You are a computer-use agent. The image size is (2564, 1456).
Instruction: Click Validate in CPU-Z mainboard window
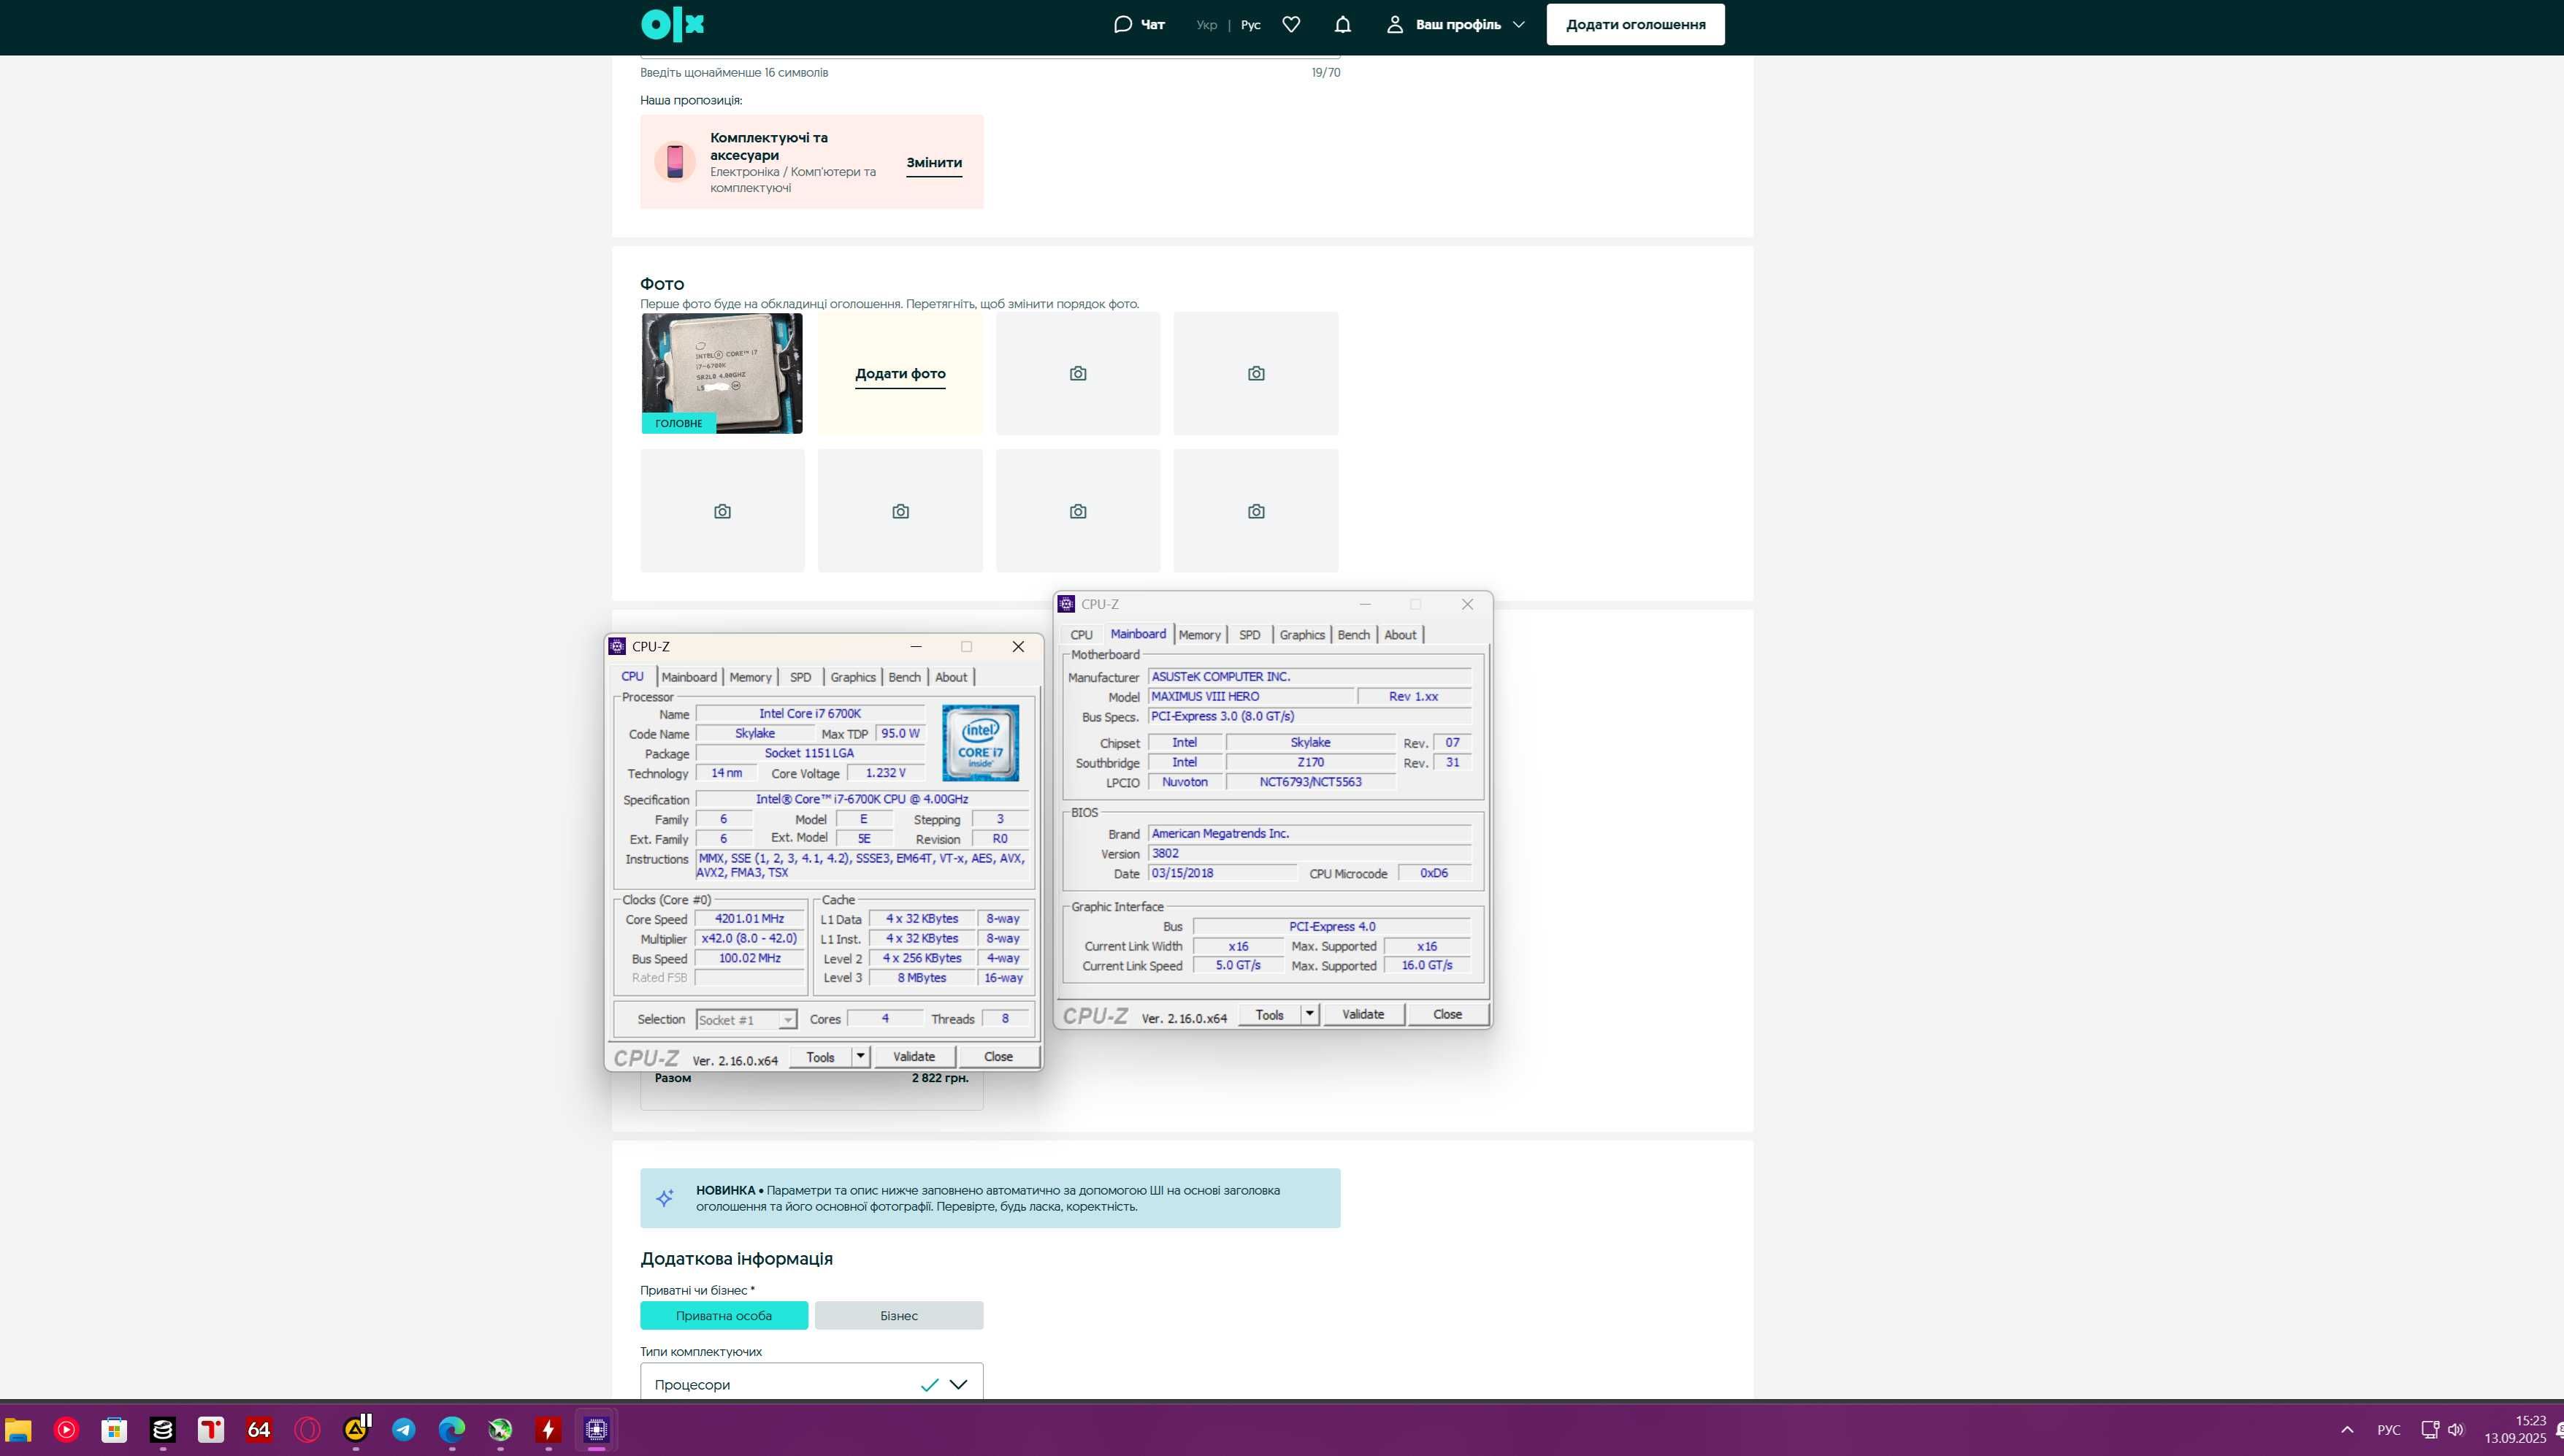click(1363, 1014)
